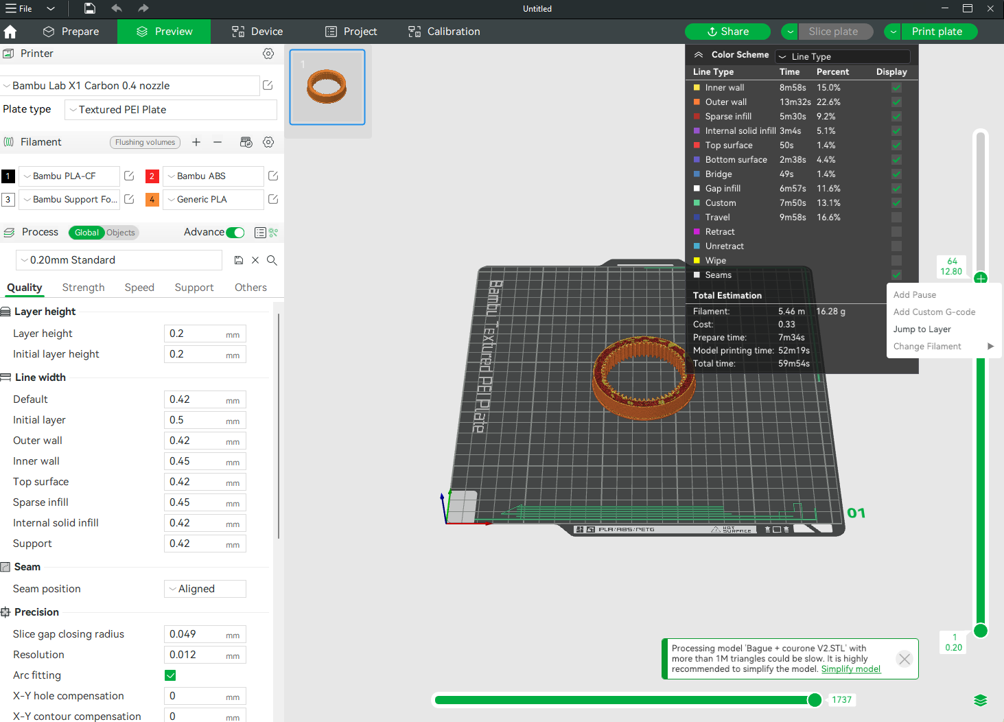Click the horizontal move slider handle

[x=815, y=700]
